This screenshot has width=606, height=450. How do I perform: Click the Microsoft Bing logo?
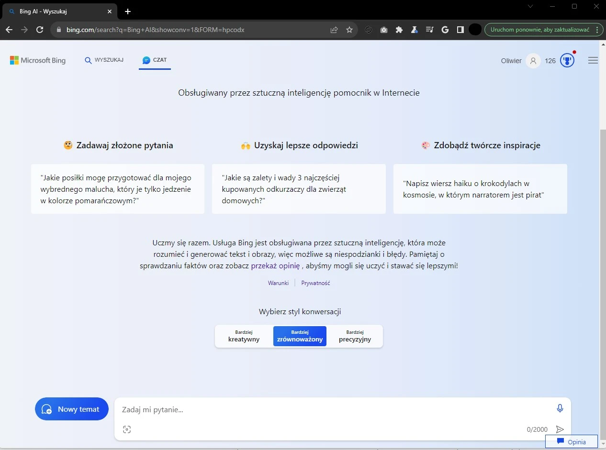coord(38,61)
